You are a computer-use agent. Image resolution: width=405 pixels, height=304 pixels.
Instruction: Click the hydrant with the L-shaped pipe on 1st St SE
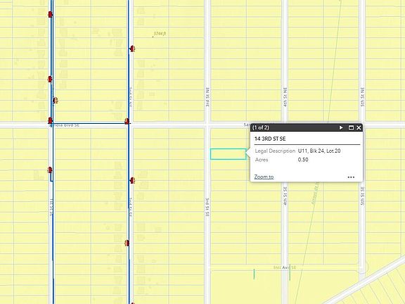click(x=50, y=170)
